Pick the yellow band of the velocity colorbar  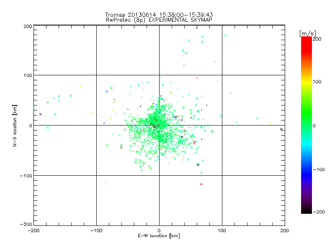pyautogui.click(x=307, y=82)
